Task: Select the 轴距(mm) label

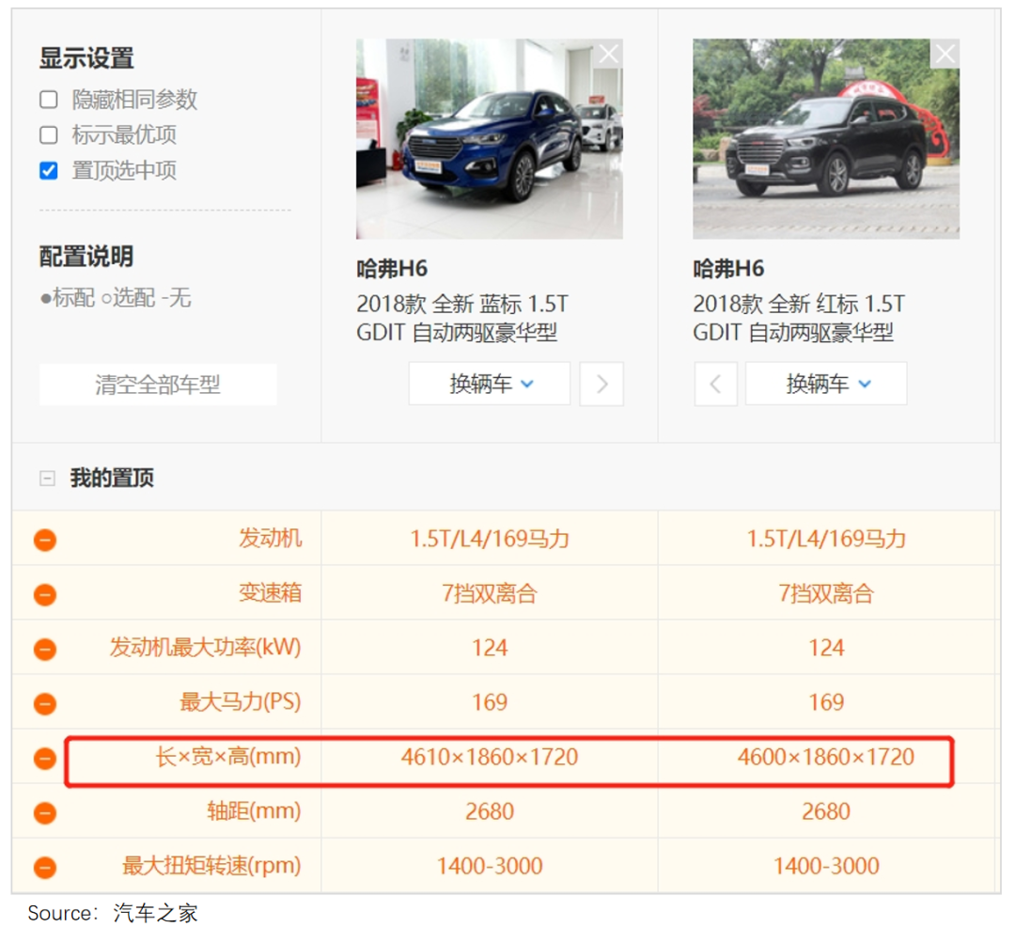Action: tap(254, 811)
